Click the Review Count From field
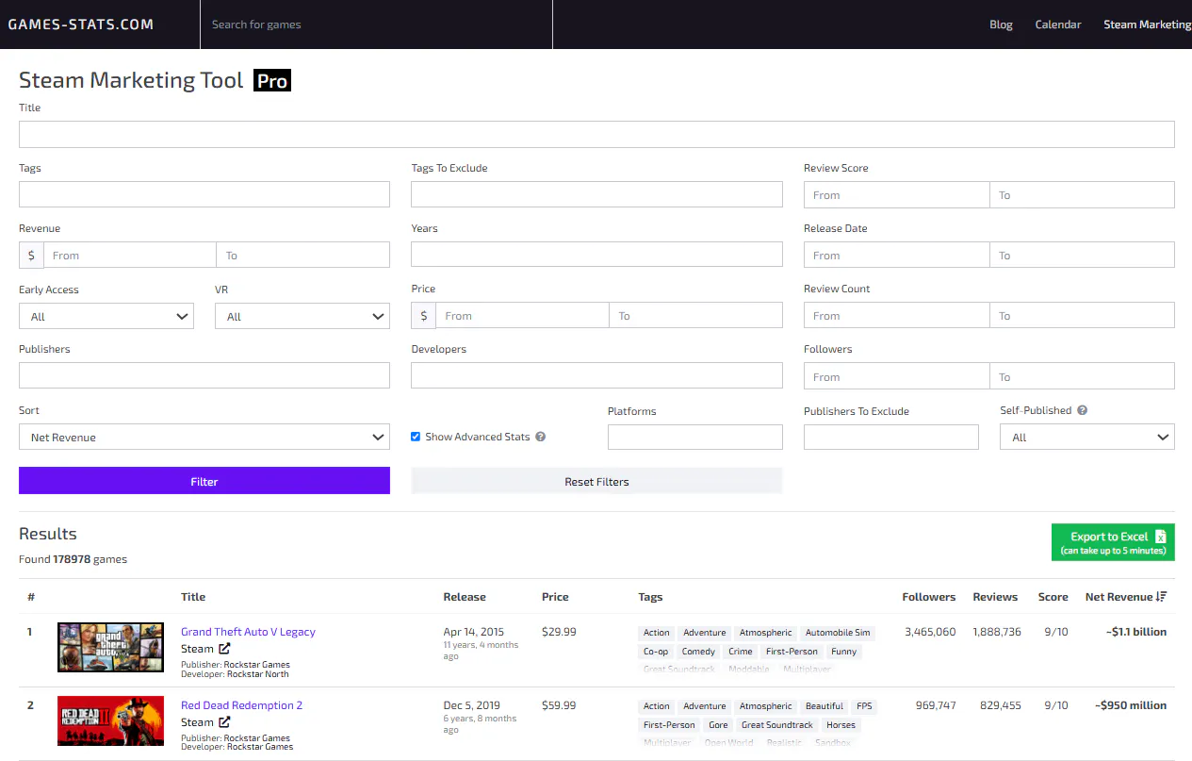1192x761 pixels. click(x=896, y=315)
